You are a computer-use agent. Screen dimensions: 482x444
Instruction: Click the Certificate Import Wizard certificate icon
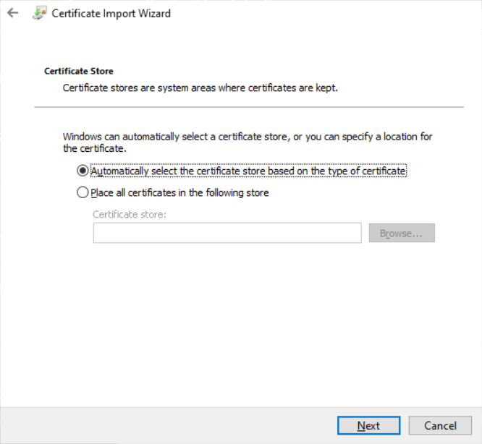(x=39, y=13)
